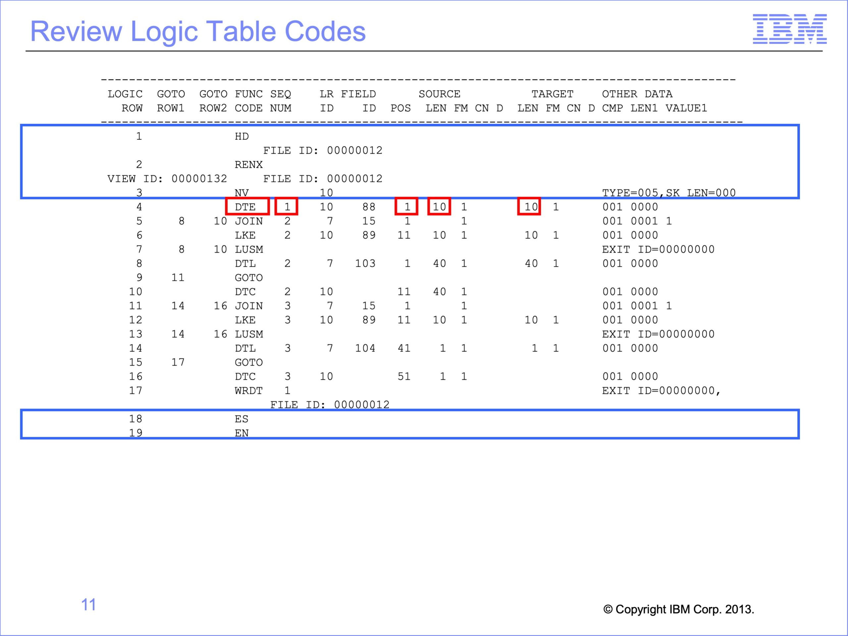Select the LKE function code in row 6
Image resolution: width=848 pixels, height=636 pixels.
pyautogui.click(x=245, y=236)
